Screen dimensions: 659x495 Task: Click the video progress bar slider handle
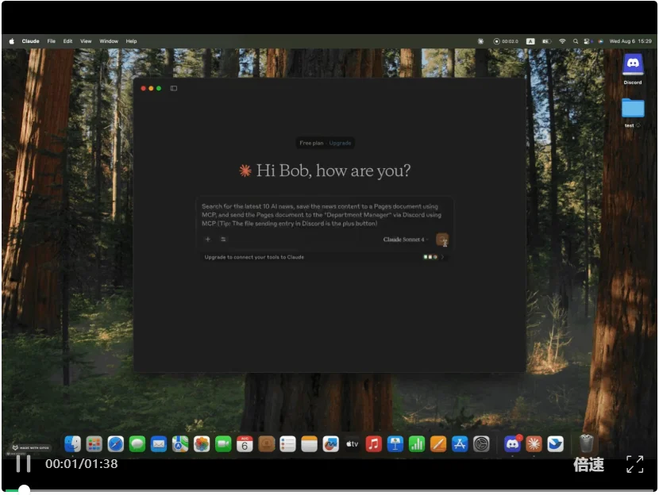point(25,490)
